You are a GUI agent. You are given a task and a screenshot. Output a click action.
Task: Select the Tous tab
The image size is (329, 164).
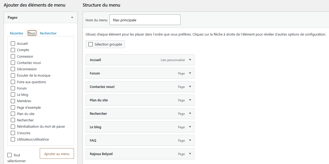pyautogui.click(x=32, y=33)
